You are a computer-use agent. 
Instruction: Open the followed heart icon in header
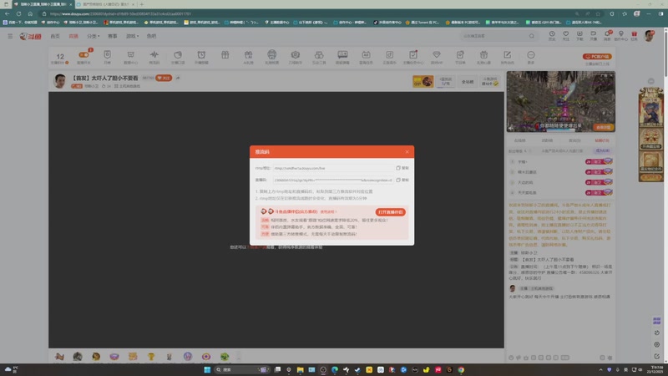(x=566, y=33)
